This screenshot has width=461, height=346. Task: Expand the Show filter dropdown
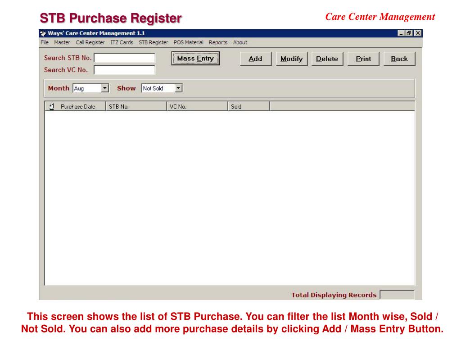[178, 88]
